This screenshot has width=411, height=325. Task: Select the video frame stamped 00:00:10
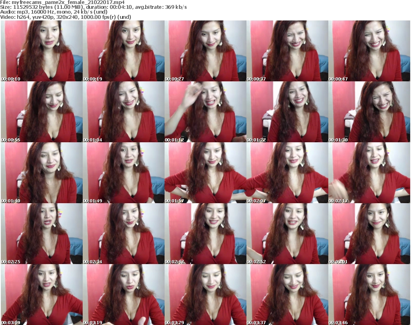pyautogui.click(x=42, y=51)
